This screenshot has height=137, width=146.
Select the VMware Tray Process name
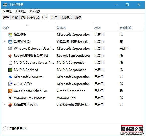pos(30,98)
